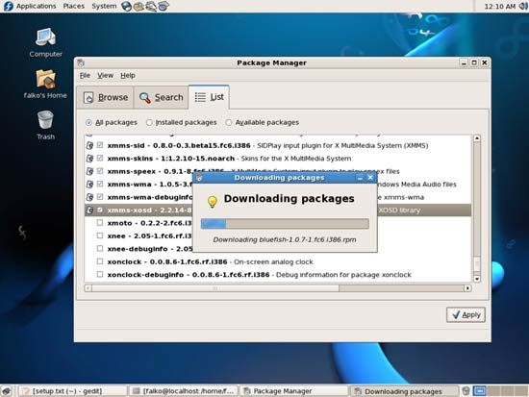529x397 pixels.
Task: Open the System menu
Action: (x=104, y=6)
